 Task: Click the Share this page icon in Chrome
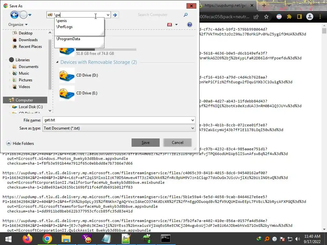coord(256,17)
